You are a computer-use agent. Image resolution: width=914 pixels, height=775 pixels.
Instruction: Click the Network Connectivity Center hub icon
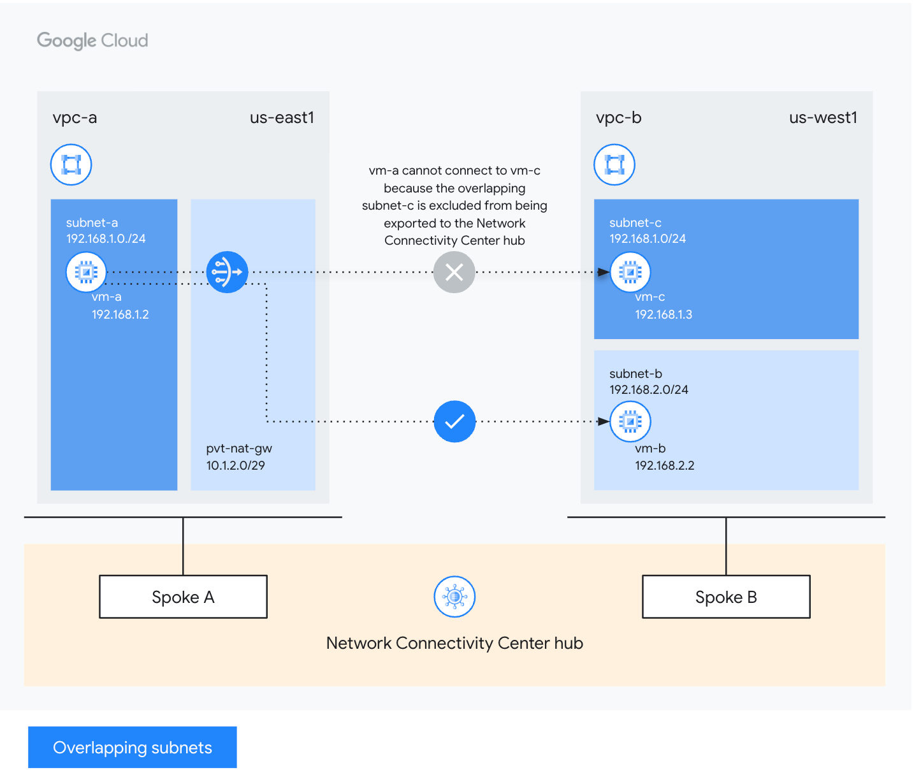pos(454,597)
